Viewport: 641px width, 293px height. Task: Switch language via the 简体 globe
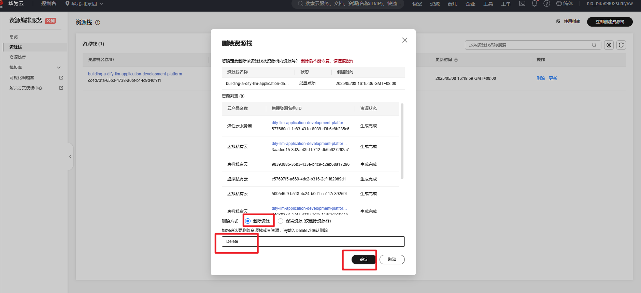(565, 3)
